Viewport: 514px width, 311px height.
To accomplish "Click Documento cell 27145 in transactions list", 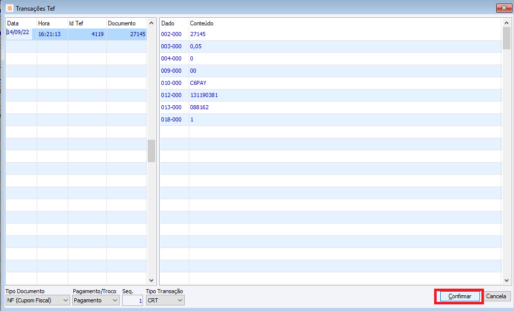I will pos(127,34).
